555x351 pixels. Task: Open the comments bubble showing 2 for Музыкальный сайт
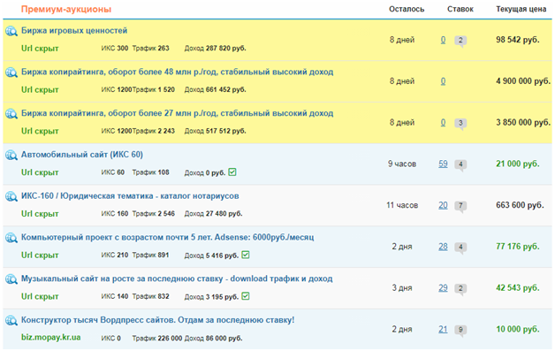[460, 289]
